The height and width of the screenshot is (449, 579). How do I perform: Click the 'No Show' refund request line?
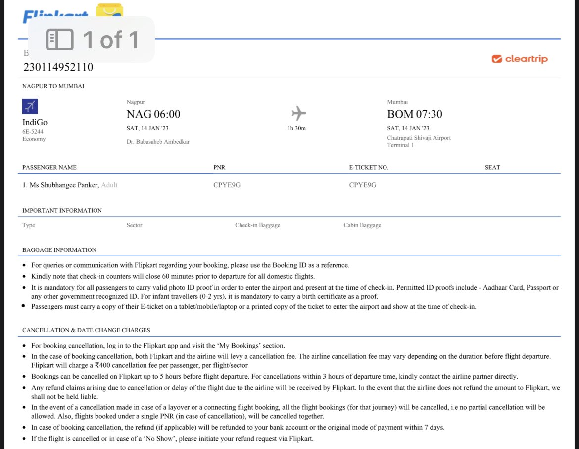(x=172, y=439)
